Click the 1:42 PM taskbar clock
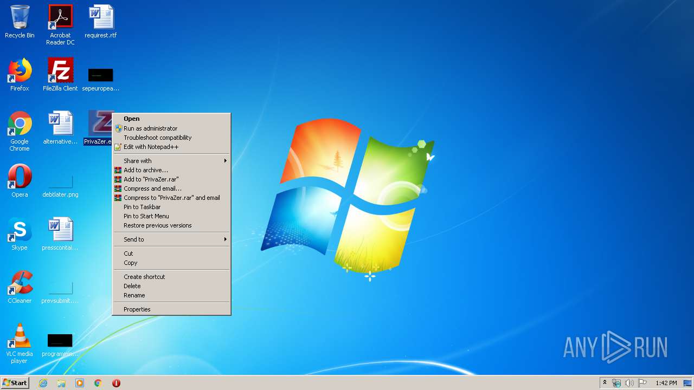The width and height of the screenshot is (694, 390). pos(666,383)
